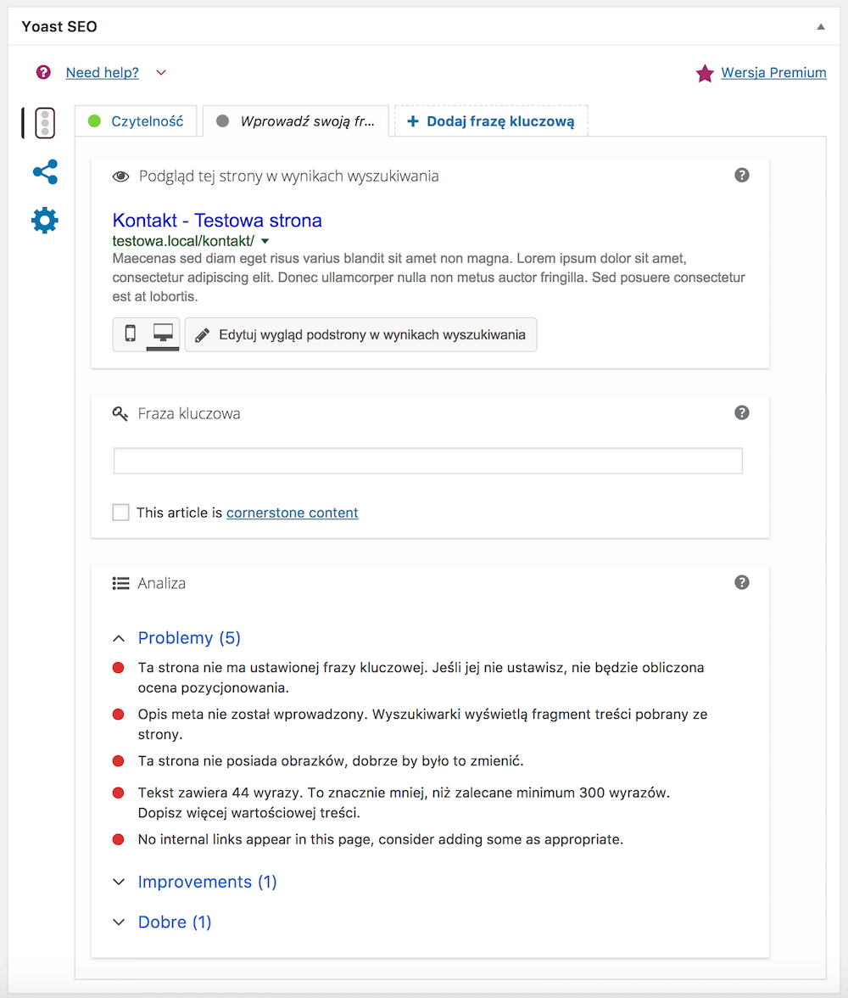The width and height of the screenshot is (848, 998).
Task: Expand the Dobre (1) section
Action: pos(162,922)
